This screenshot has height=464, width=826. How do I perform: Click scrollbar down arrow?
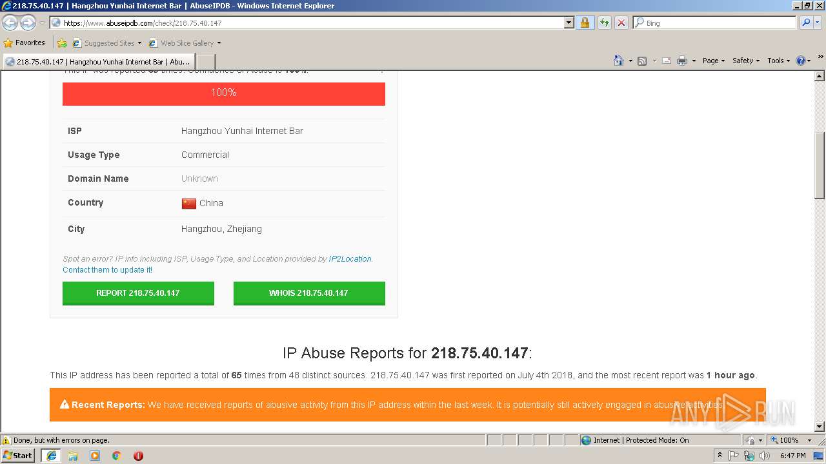[x=820, y=427]
